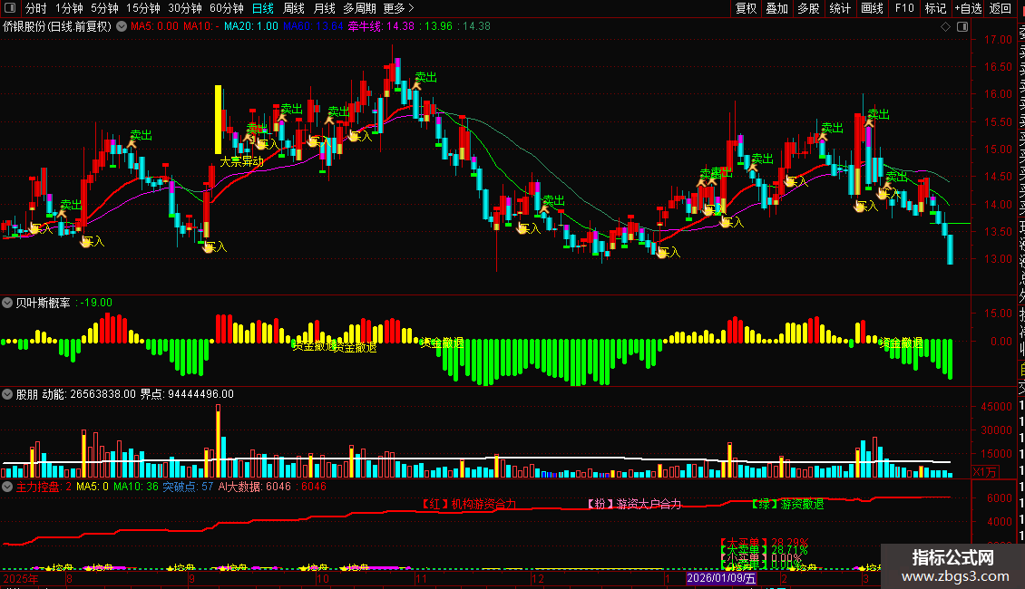Screen dimensions: 1025x589
Task: Open the 主力控盘 indicator dropdown circle
Action: [x=7, y=487]
